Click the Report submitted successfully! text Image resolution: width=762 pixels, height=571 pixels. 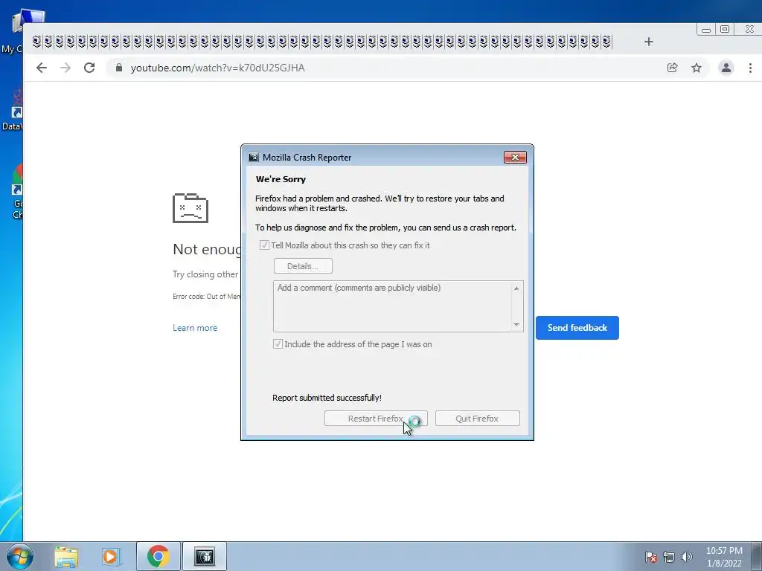point(327,398)
